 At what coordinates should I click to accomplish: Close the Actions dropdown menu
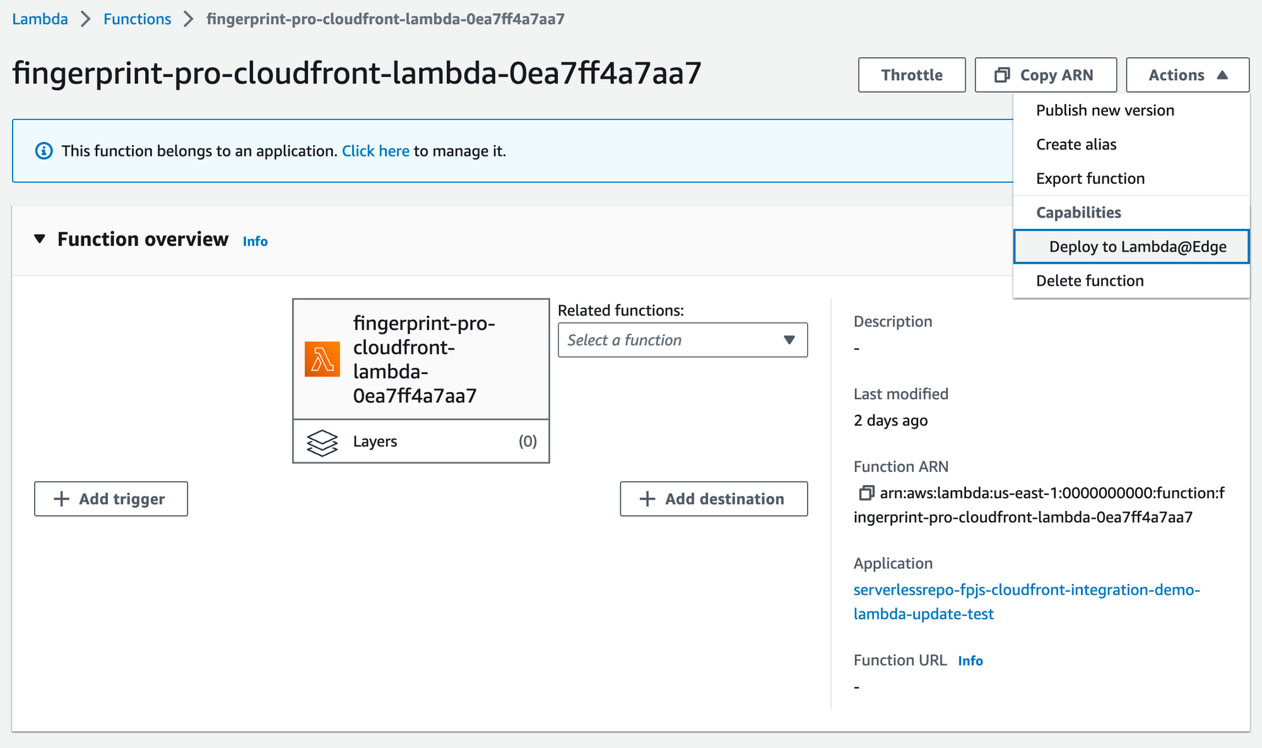click(1187, 75)
